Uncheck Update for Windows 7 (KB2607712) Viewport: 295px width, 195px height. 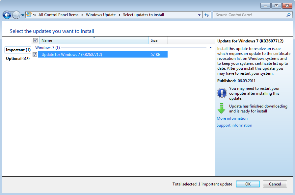35,55
